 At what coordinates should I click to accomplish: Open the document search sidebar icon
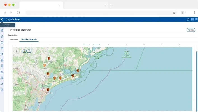click(x=2, y=30)
